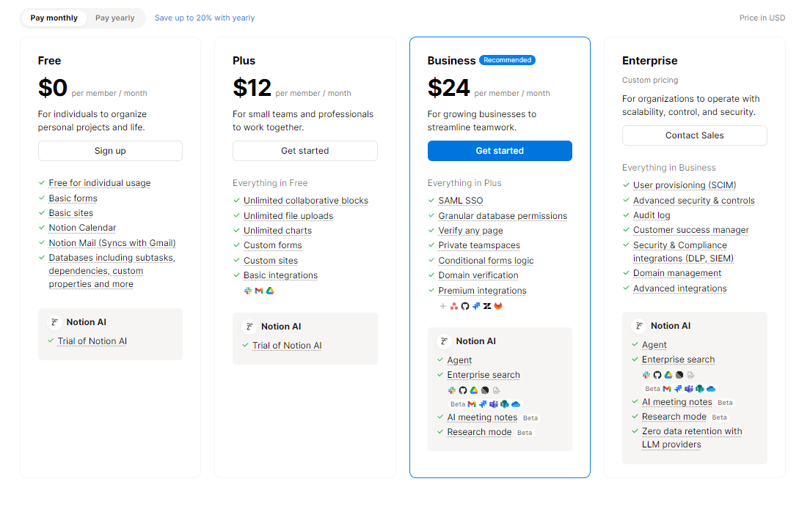Click the Sign up button in Free plan
The image size is (799, 506).
110,151
